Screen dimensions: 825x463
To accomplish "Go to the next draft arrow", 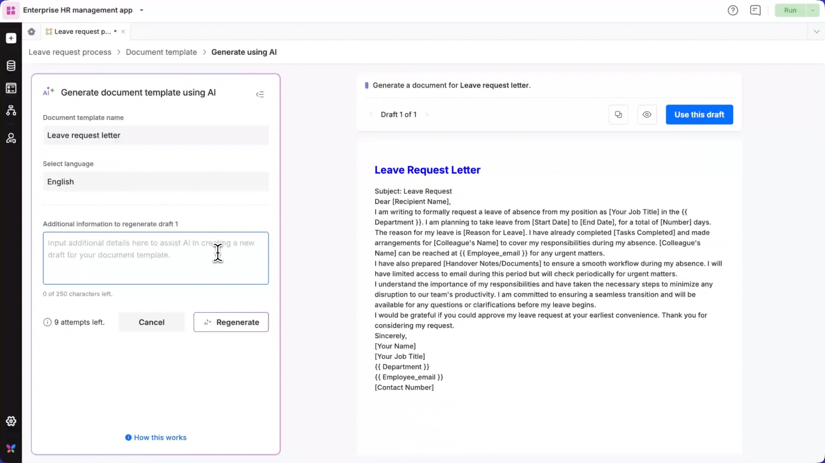I will coord(427,114).
